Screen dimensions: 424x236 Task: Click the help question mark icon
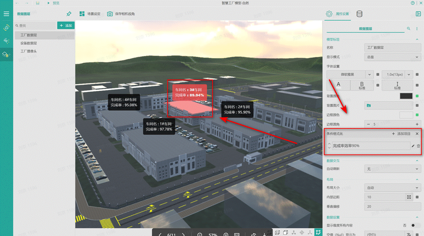[x=412, y=3]
